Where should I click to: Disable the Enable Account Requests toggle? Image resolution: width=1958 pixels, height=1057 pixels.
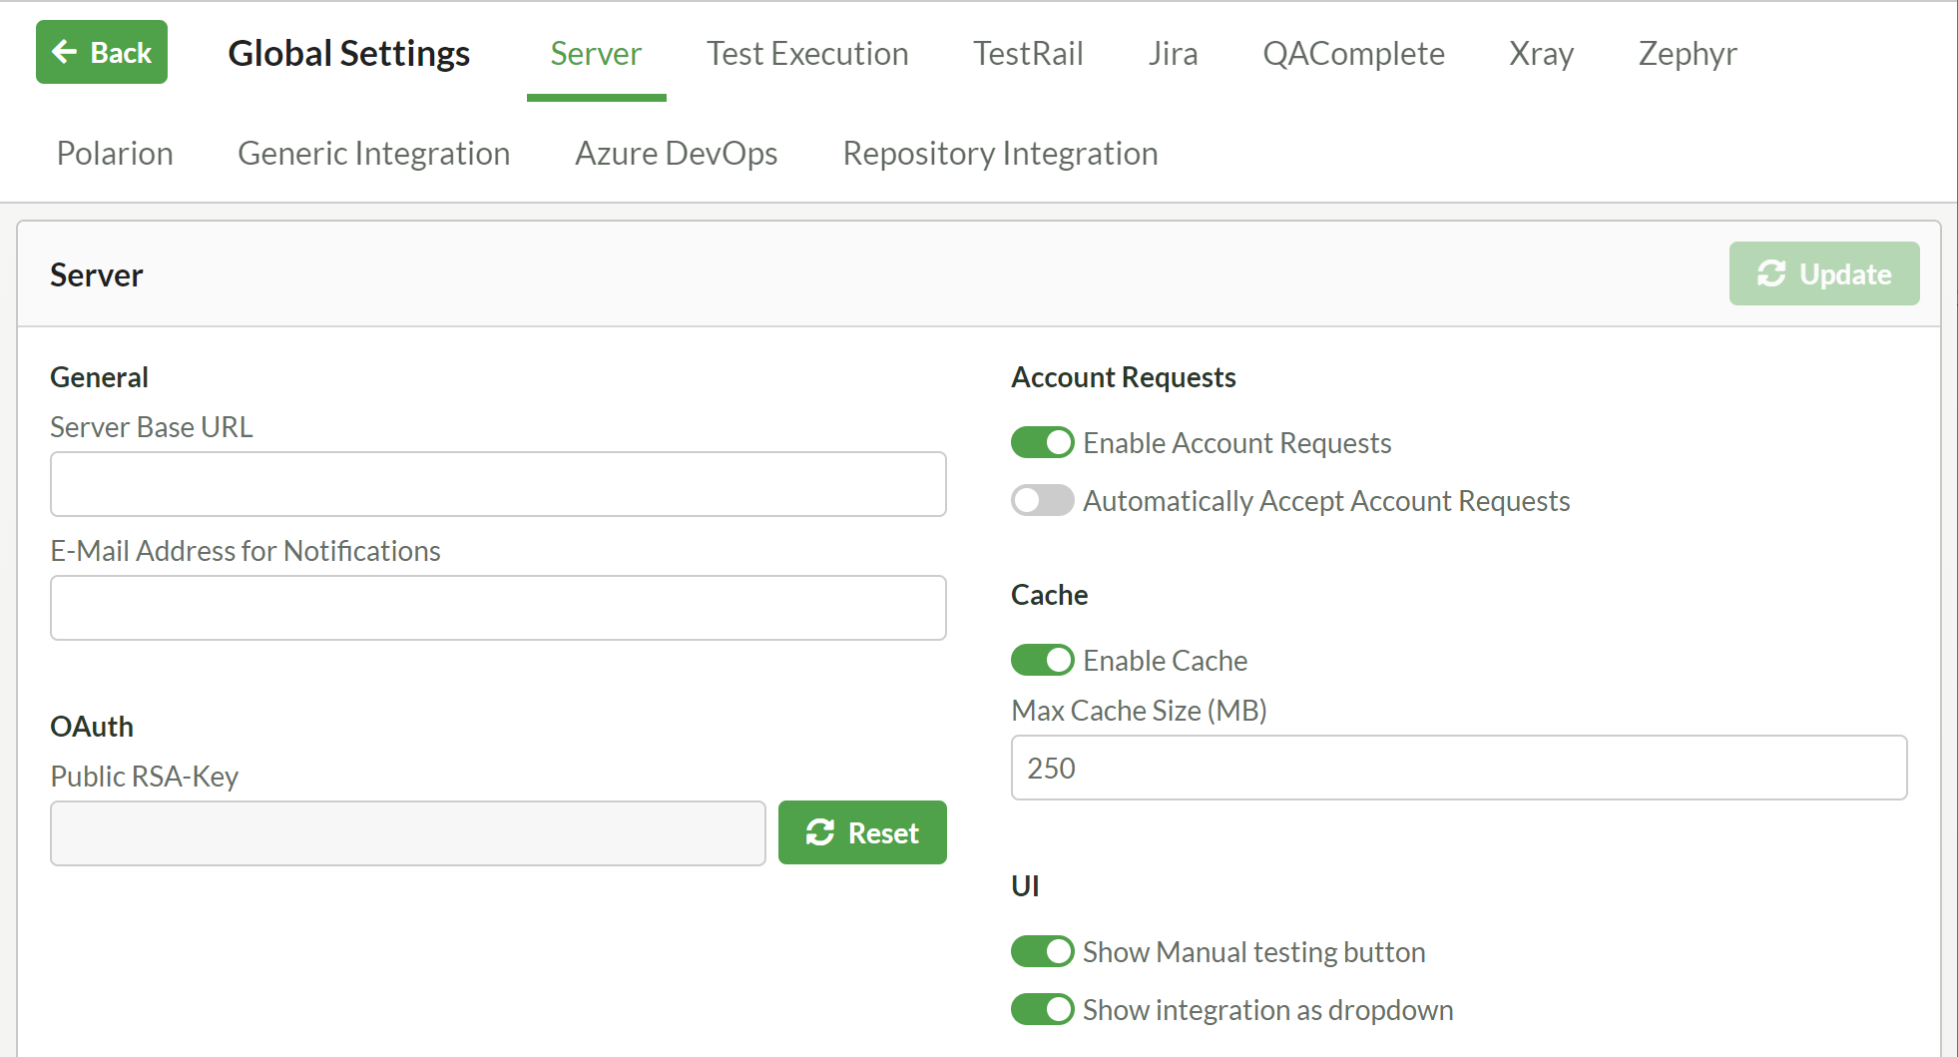pyautogui.click(x=1042, y=442)
